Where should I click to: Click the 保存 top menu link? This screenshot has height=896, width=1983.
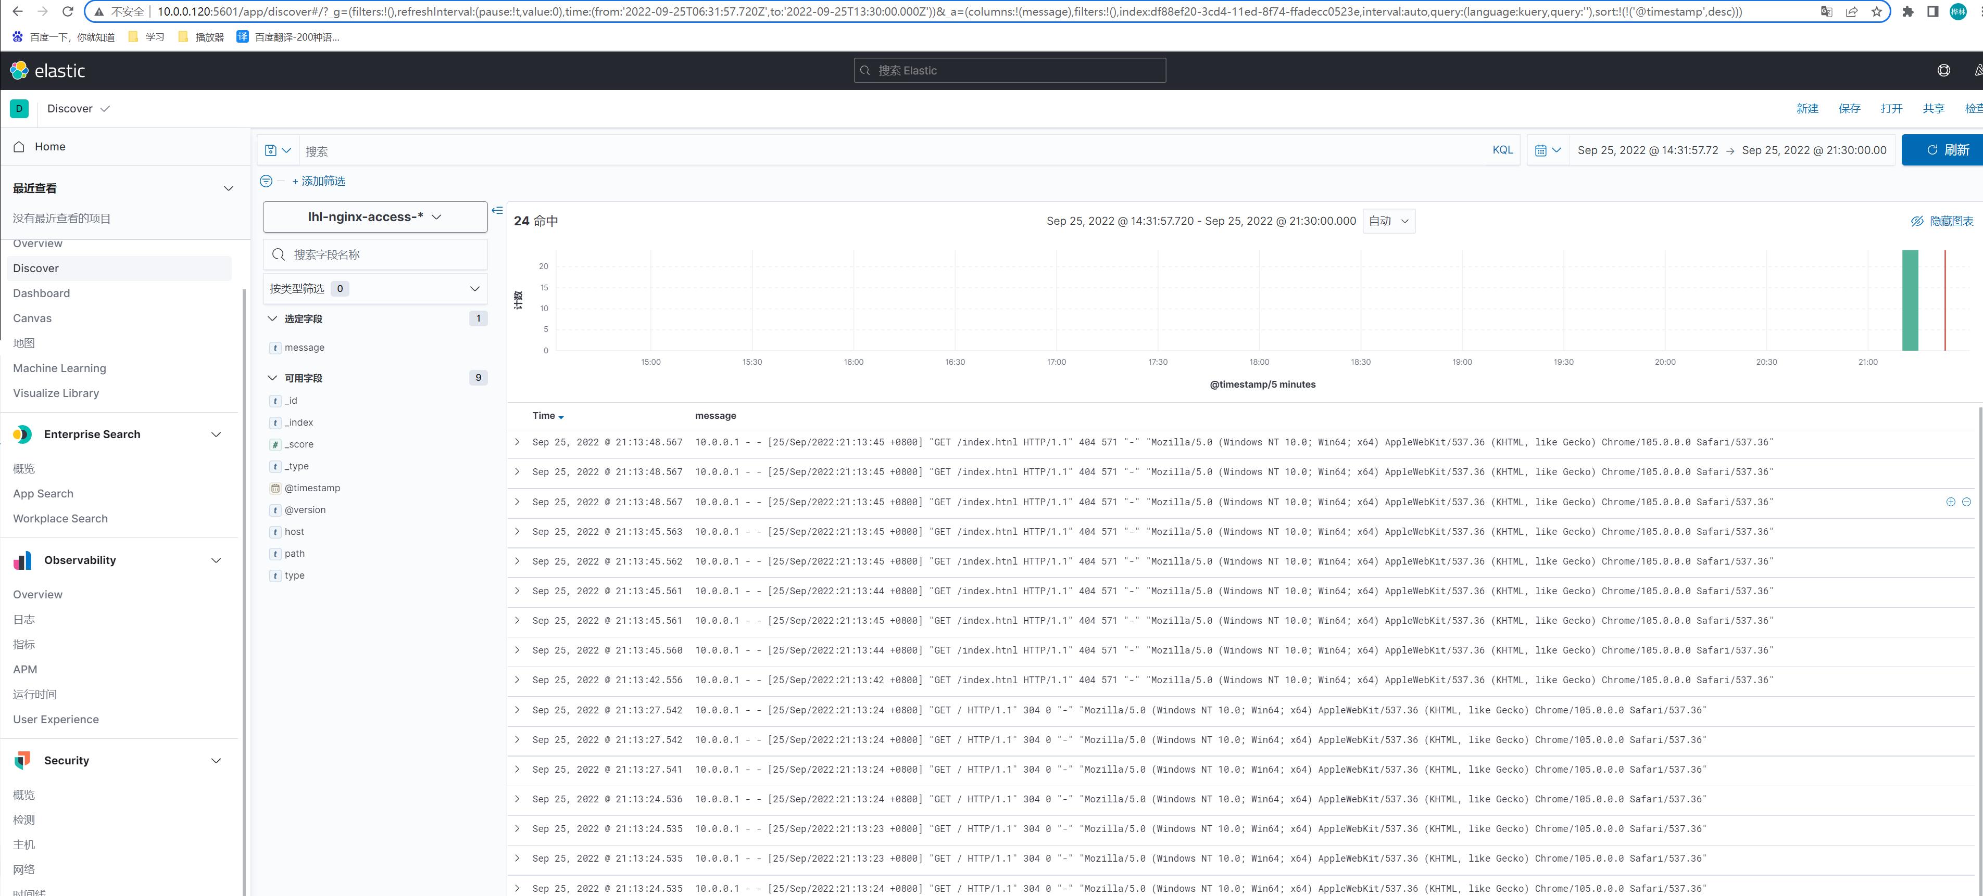[x=1849, y=108]
